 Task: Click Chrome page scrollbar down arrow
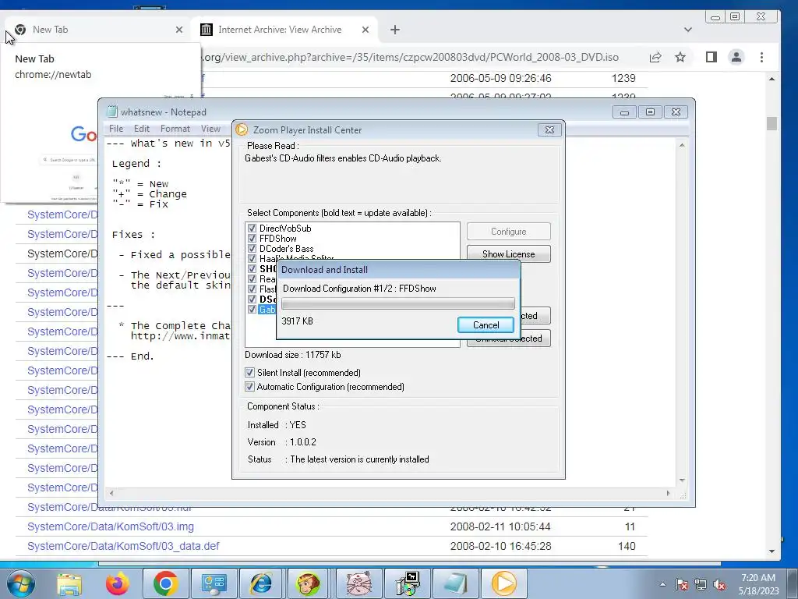(x=772, y=551)
